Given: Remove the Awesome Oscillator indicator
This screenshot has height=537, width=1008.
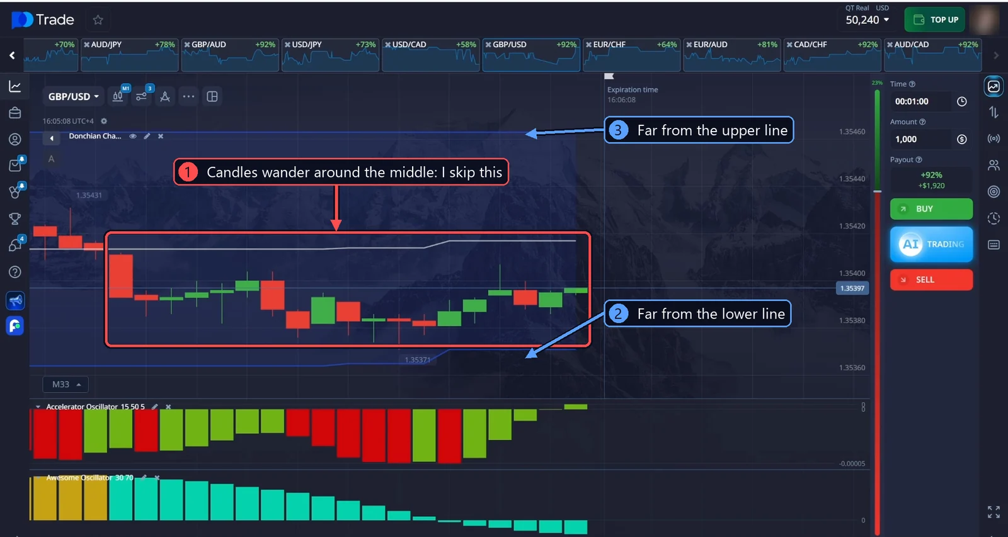Looking at the screenshot, I should [157, 477].
